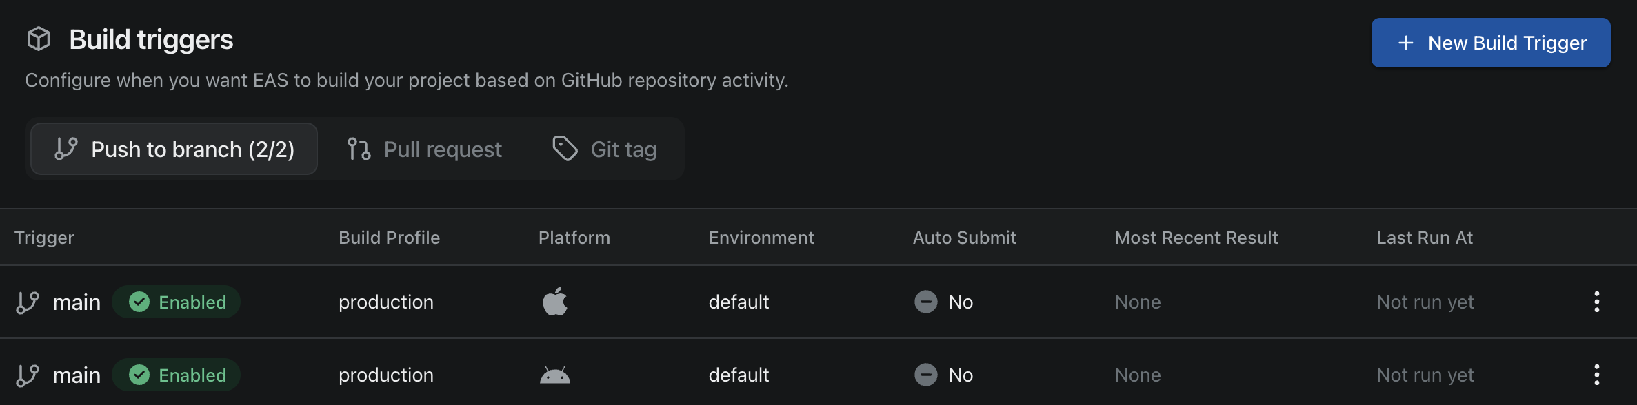Screen dimensions: 1637x405
Task: Toggle the Enabled badge on second main trigger
Action: point(176,374)
